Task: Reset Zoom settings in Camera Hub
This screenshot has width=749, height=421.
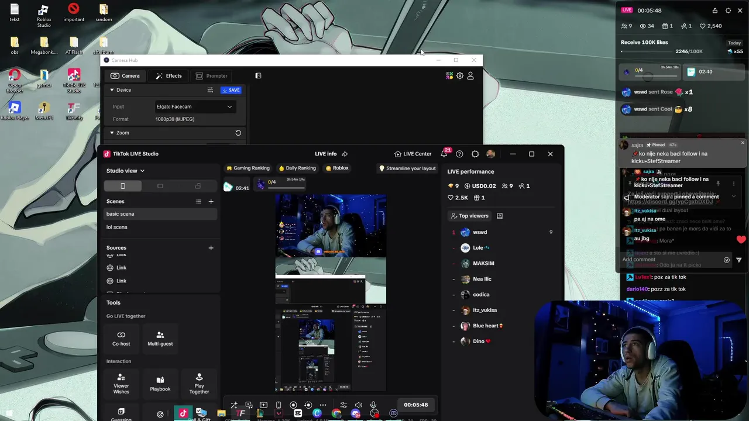Action: pyautogui.click(x=238, y=133)
